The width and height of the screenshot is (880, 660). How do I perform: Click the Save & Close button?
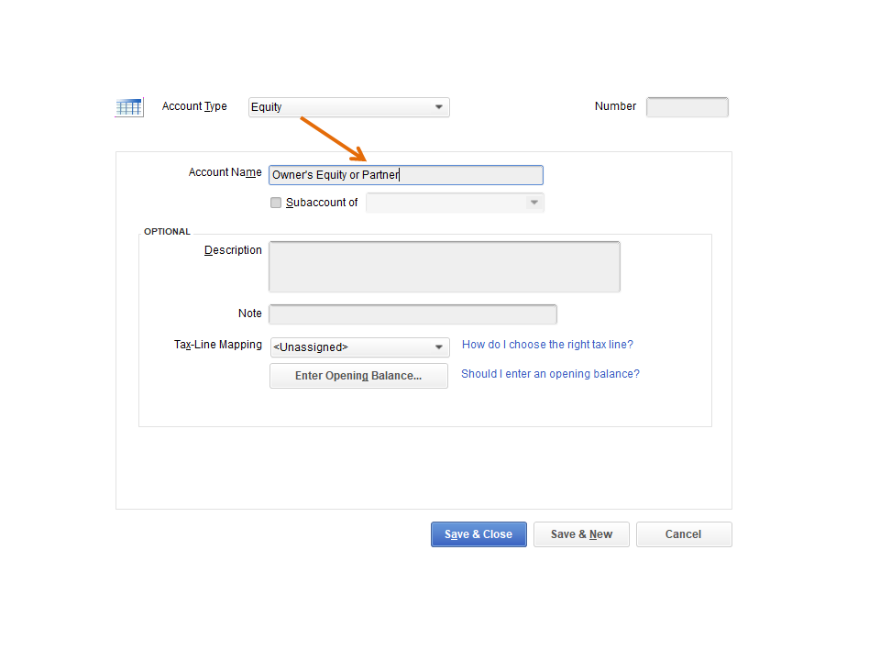478,534
